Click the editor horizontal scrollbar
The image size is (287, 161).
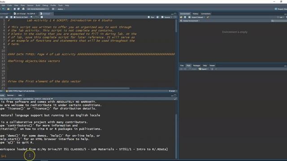pyautogui.click(x=69, y=88)
